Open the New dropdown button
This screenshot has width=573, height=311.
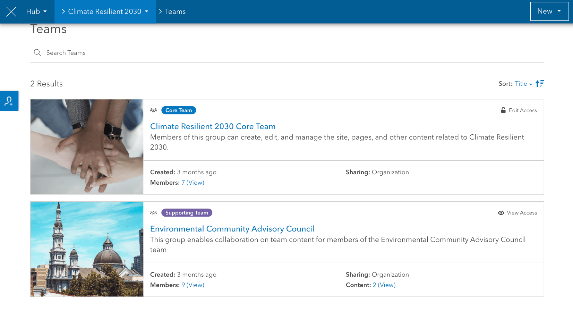point(549,11)
